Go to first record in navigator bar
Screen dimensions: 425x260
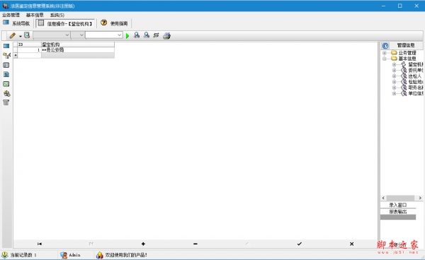tap(40, 244)
